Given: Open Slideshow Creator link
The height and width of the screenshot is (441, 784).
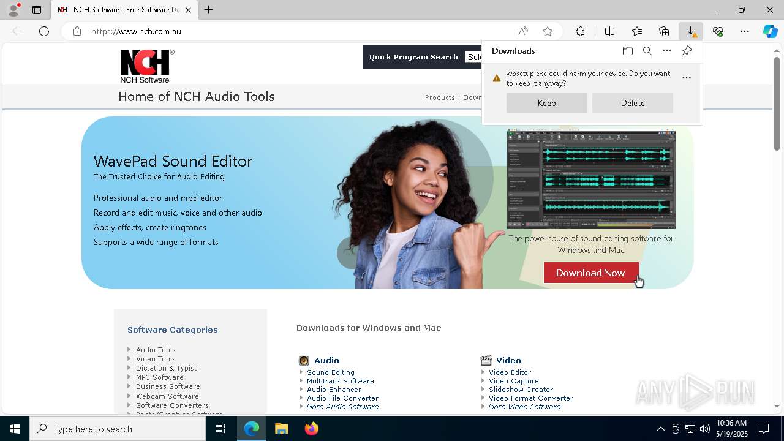Looking at the screenshot, I should tap(521, 390).
